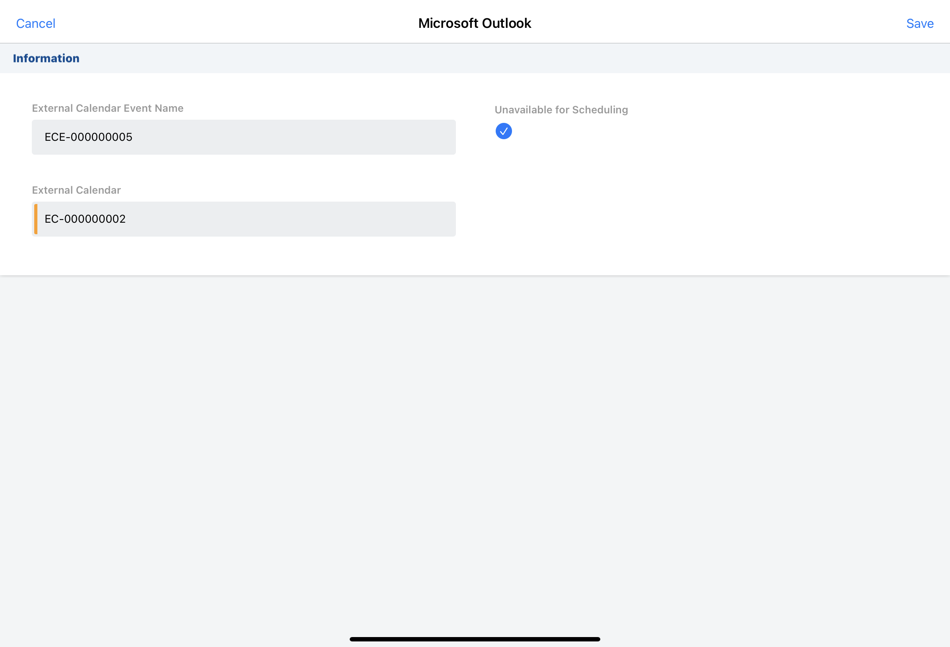Uncheck Unavailable for Scheduling checkbox
Viewport: 950px width, 647px height.
point(503,131)
